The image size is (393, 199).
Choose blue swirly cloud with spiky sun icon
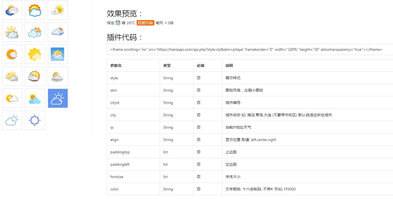[35, 32]
